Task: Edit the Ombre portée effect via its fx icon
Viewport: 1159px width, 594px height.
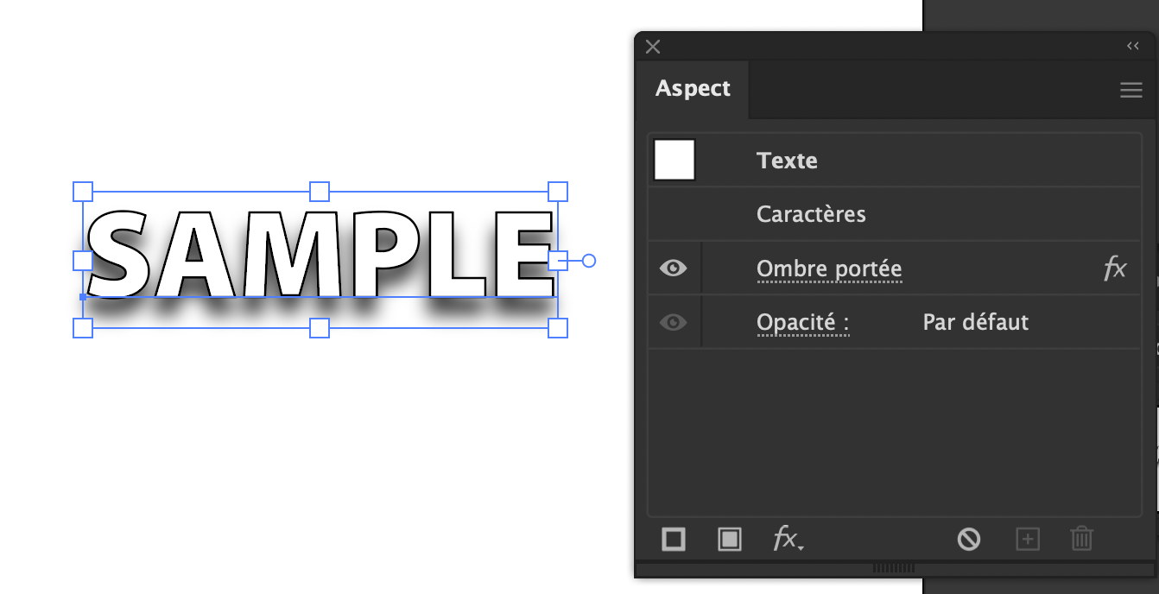Action: pyautogui.click(x=1116, y=269)
